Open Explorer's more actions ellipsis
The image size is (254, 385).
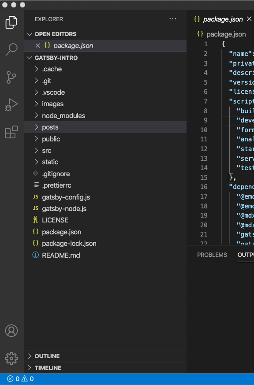(173, 19)
